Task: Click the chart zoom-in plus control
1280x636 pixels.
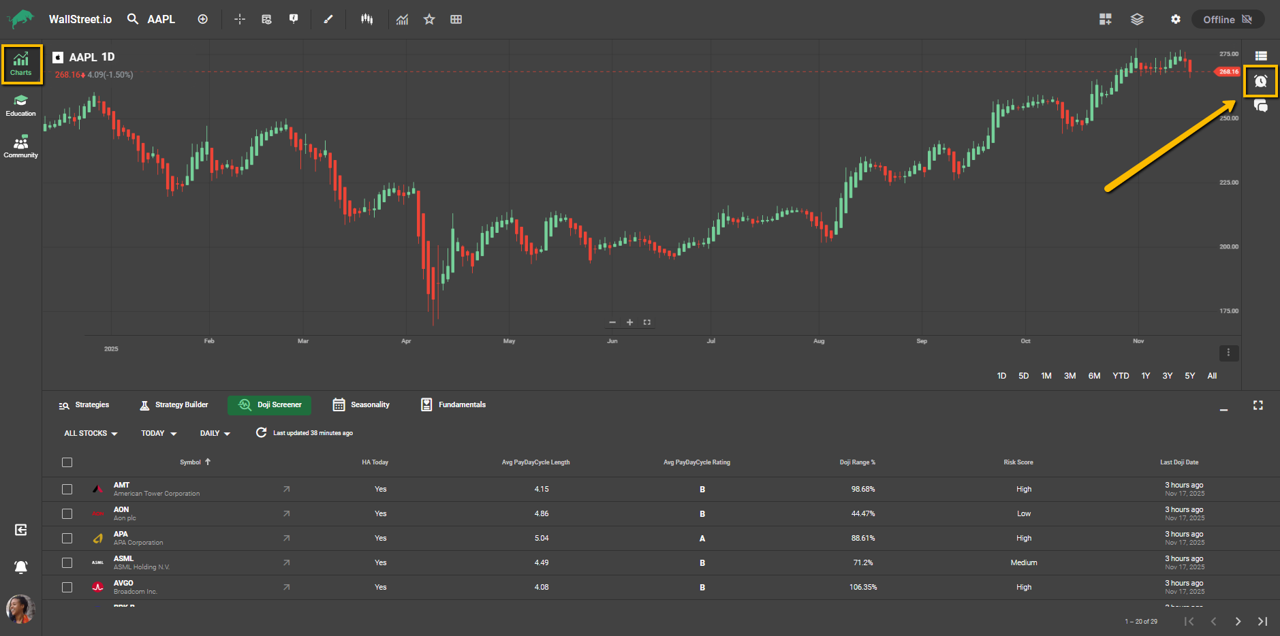Action: point(630,323)
